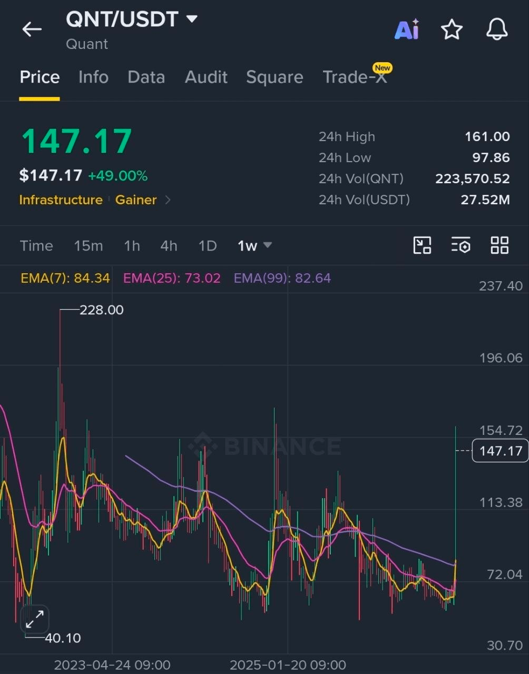
Task: Open chart indicator settings icon
Action: (461, 245)
